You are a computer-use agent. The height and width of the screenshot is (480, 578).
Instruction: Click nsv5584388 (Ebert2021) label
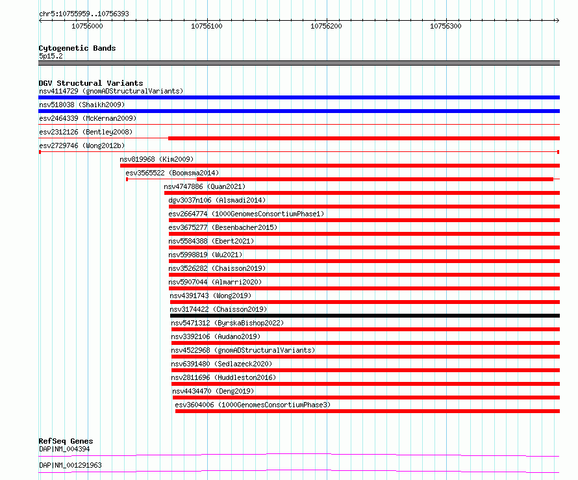coord(211,241)
